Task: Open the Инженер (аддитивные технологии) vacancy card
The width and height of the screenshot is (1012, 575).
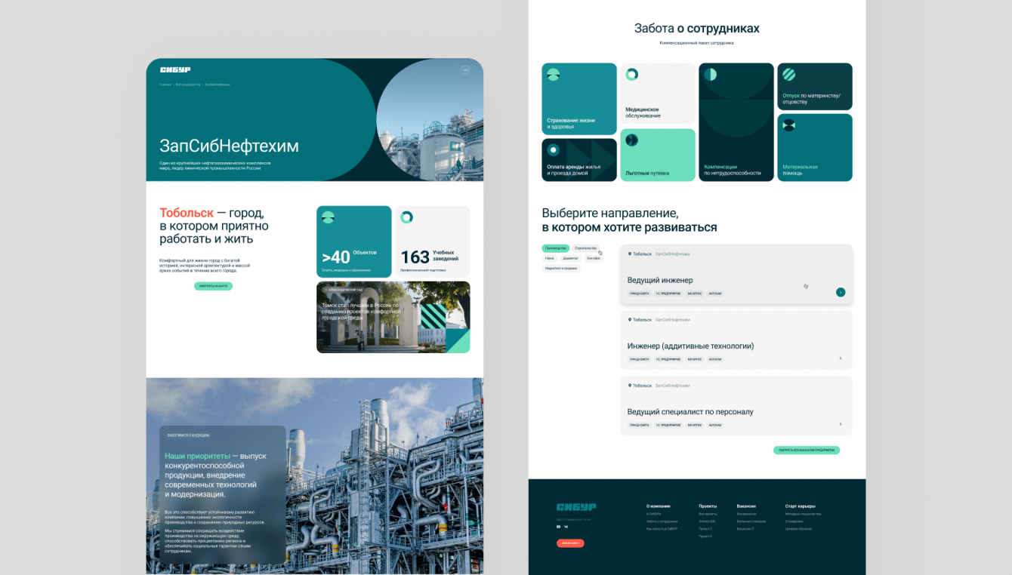Action: [736, 340]
